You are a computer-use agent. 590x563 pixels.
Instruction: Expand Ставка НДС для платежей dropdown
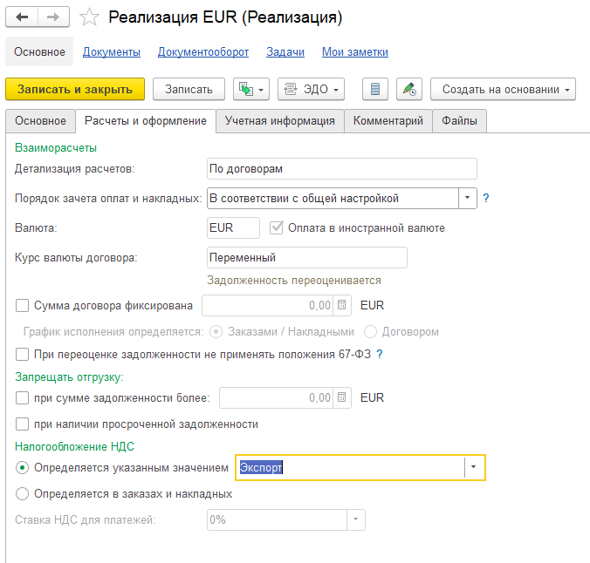coord(355,519)
